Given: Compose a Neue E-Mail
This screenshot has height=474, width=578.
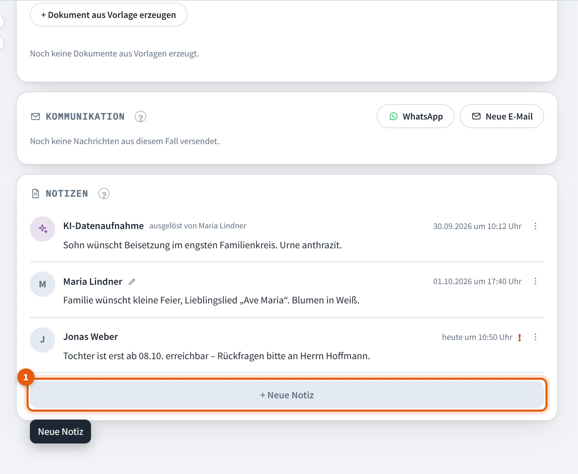Looking at the screenshot, I should click(502, 116).
